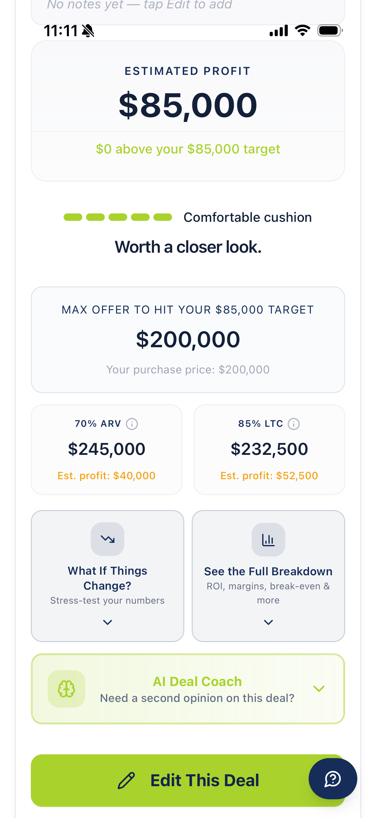Expand the See the Full Breakdown chevron
376x818 pixels.
coord(268,622)
